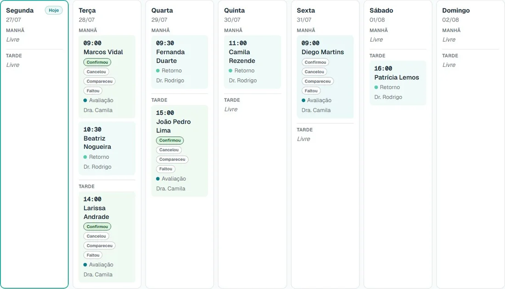This screenshot has height=289, width=505.
Task: Mark Larissa Andrade as Faltou
Action: point(93,255)
